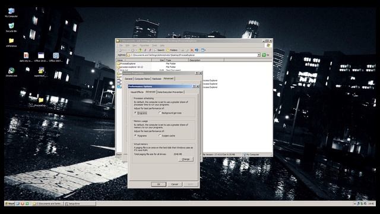
Task: Sort files by the Type column header
Action: pos(177,60)
